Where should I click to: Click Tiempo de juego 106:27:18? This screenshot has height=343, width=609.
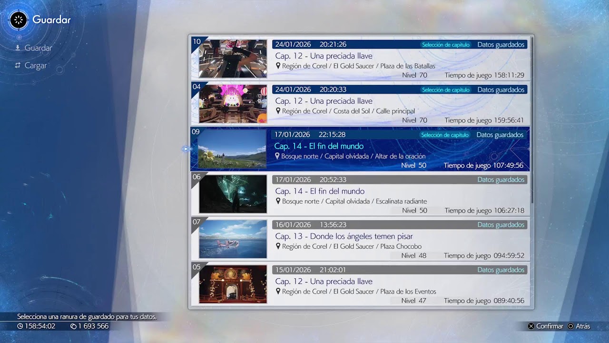pos(484,211)
